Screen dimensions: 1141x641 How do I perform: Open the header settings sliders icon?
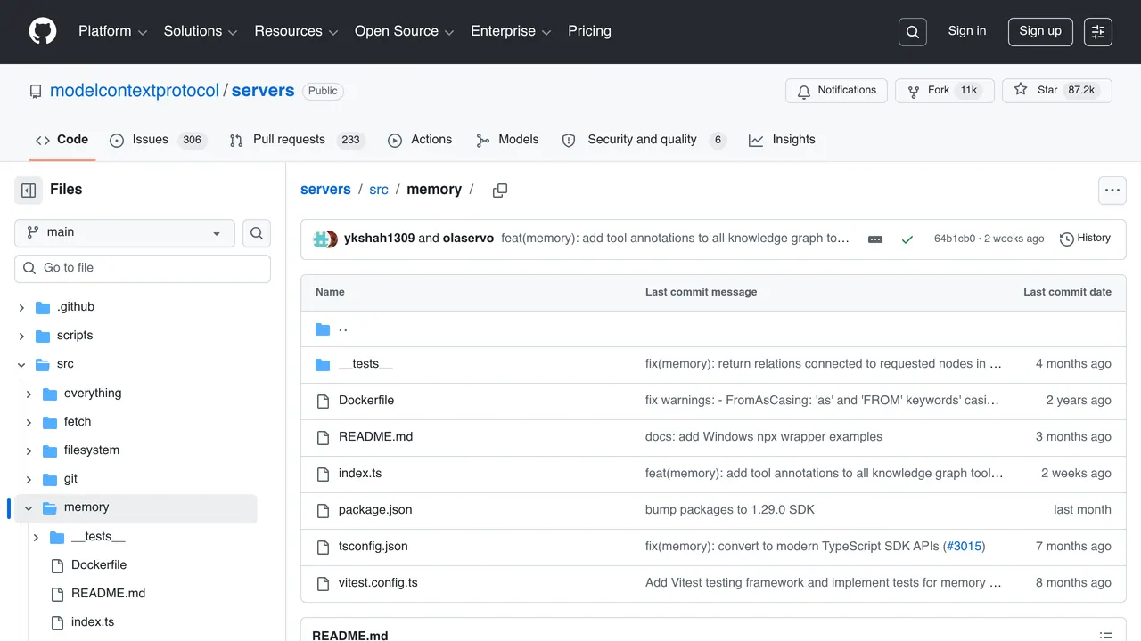pyautogui.click(x=1098, y=32)
